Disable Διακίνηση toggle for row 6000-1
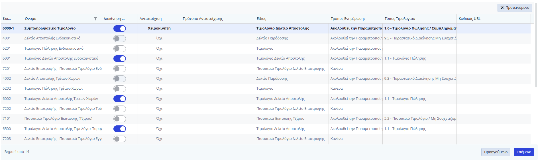538x162 pixels. [x=120, y=29]
